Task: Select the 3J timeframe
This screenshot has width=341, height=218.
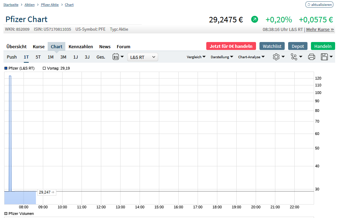Action: click(87, 57)
